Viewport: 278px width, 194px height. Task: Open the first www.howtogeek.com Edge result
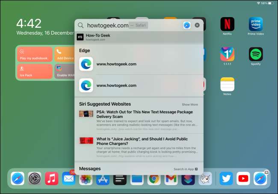(139, 64)
